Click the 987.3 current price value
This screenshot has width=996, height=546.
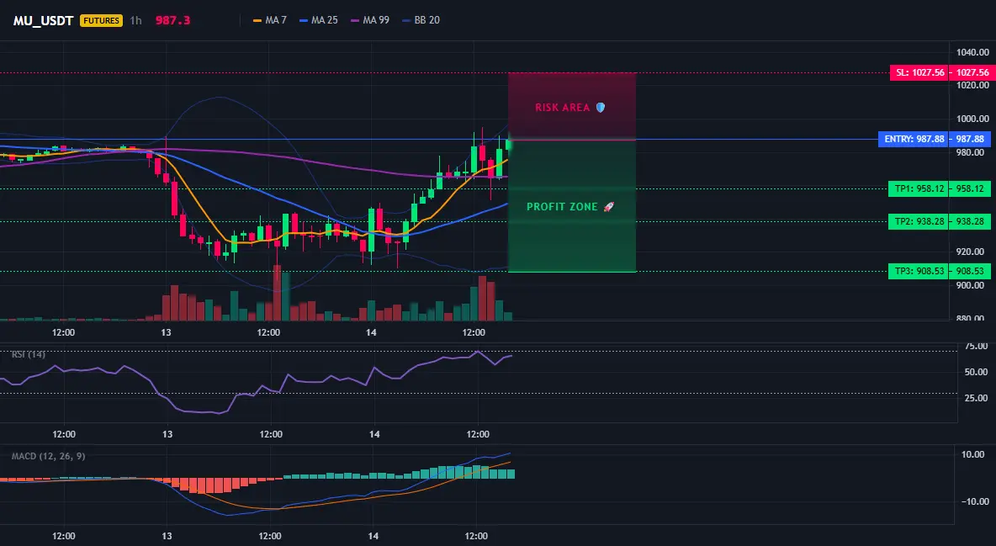172,20
